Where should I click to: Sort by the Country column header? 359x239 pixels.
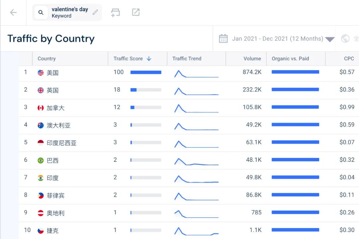(47, 59)
